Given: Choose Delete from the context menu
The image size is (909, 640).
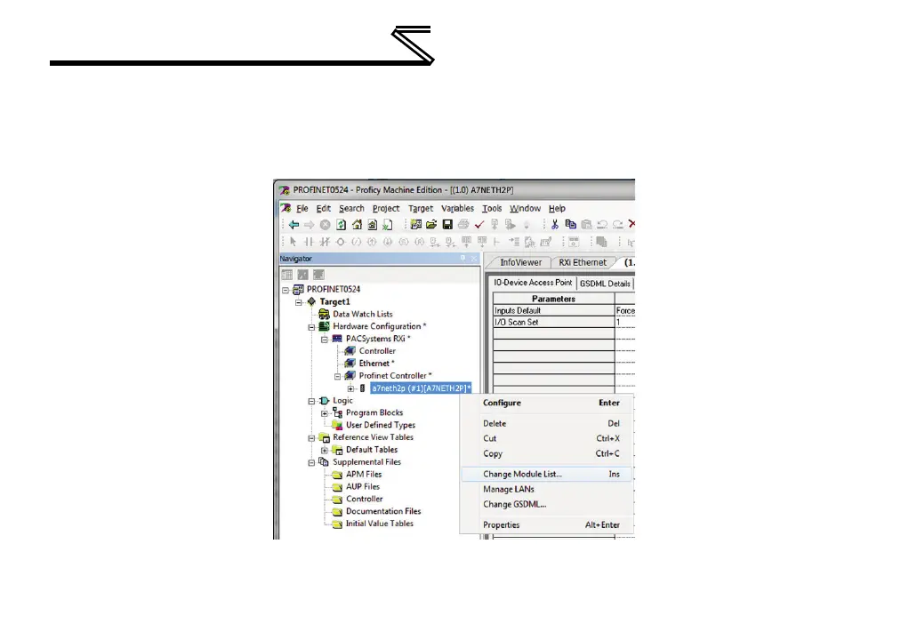Looking at the screenshot, I should [547, 423].
